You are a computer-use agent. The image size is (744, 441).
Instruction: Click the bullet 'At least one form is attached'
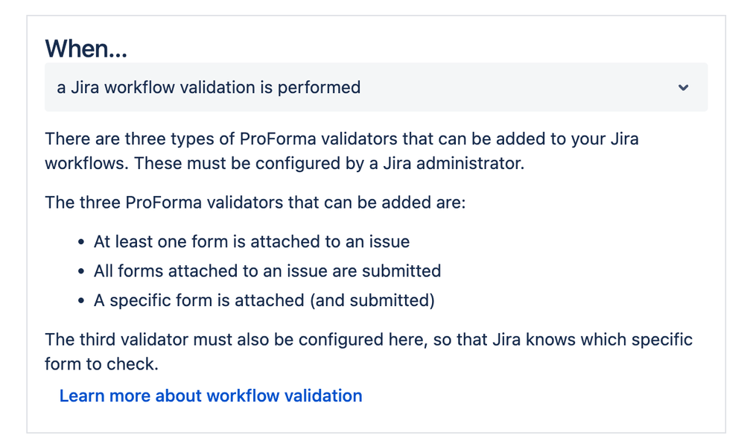(x=252, y=241)
